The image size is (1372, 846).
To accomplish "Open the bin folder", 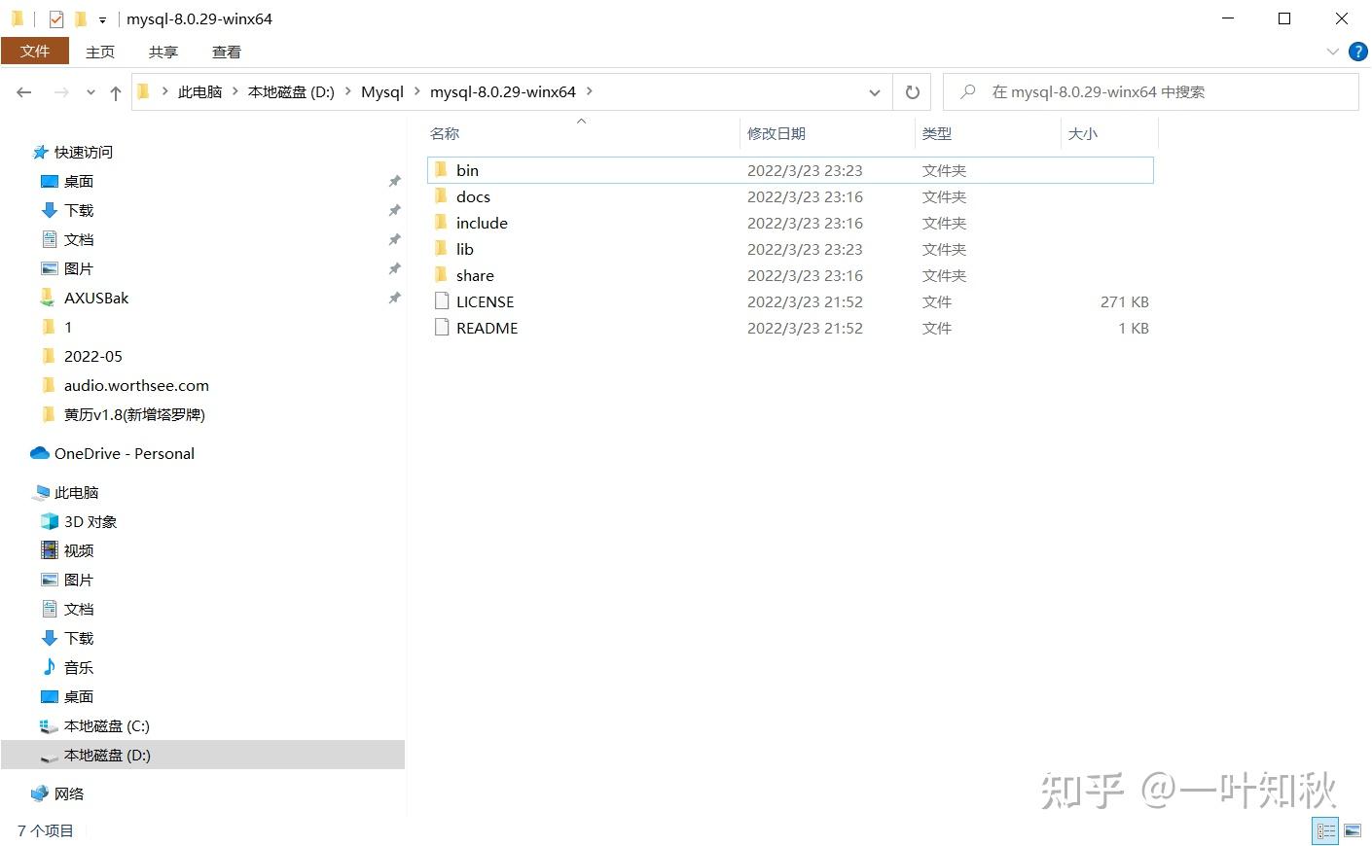I will click(x=467, y=169).
